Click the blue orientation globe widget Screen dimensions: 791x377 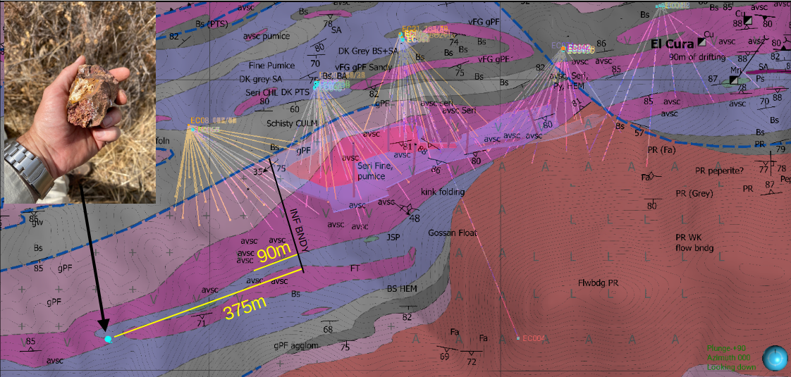tap(774, 358)
